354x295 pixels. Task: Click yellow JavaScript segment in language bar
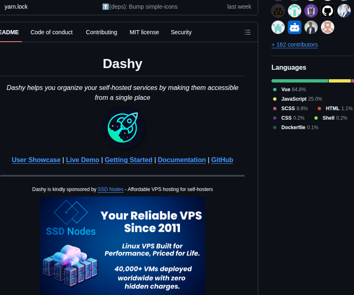click(x=340, y=81)
